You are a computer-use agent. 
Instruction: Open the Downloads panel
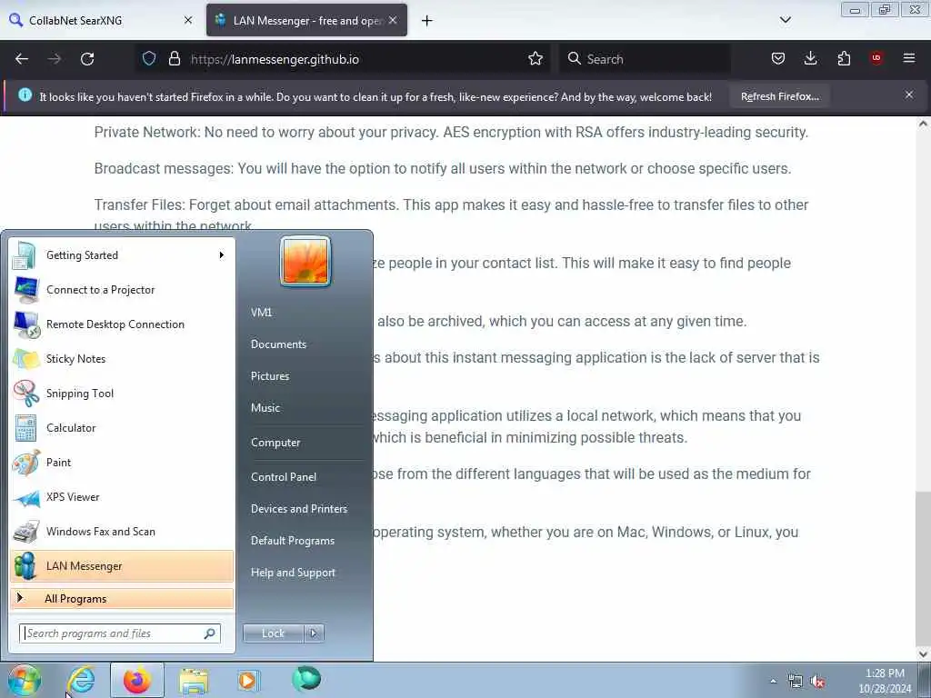click(x=810, y=58)
